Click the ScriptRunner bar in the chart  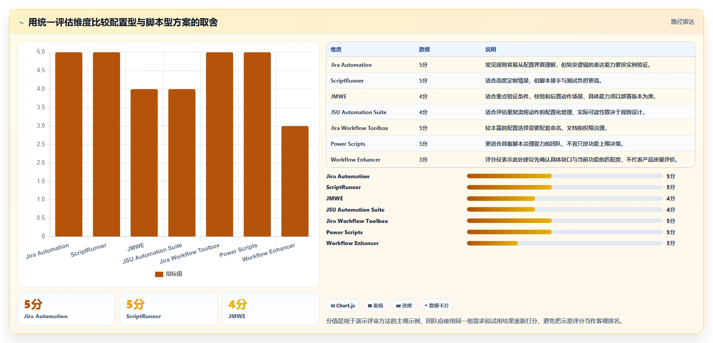click(107, 144)
